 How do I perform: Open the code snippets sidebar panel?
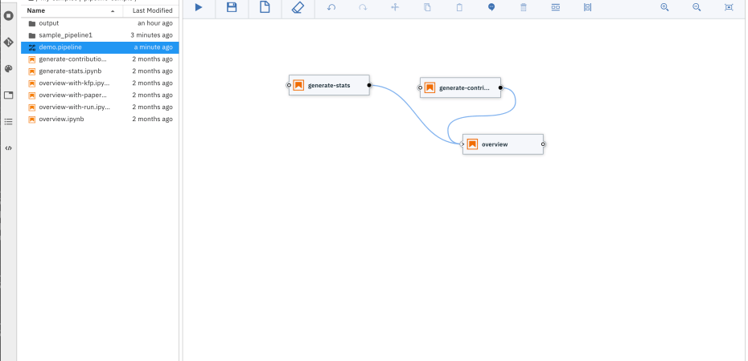(9, 148)
